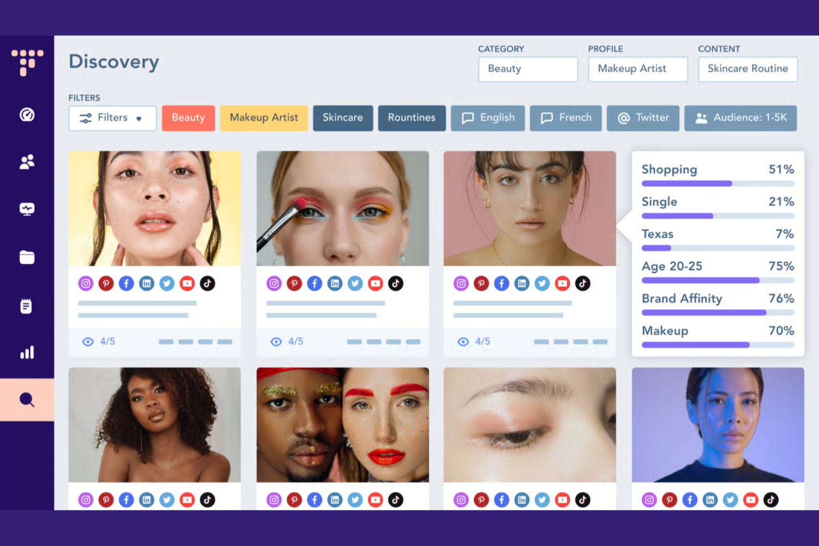Expand the Filters dropdown

pyautogui.click(x=112, y=118)
